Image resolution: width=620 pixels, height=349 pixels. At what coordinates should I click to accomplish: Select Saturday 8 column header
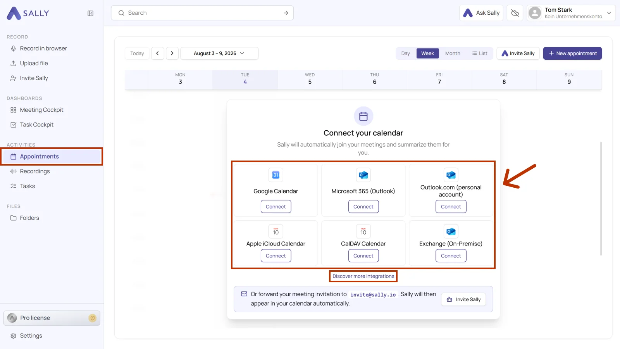(x=504, y=79)
